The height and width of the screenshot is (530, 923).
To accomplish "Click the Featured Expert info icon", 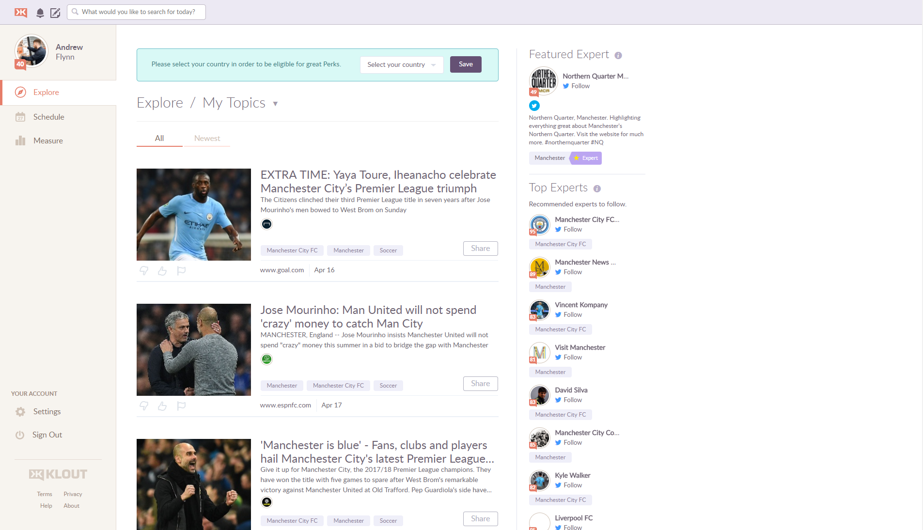I will (618, 55).
